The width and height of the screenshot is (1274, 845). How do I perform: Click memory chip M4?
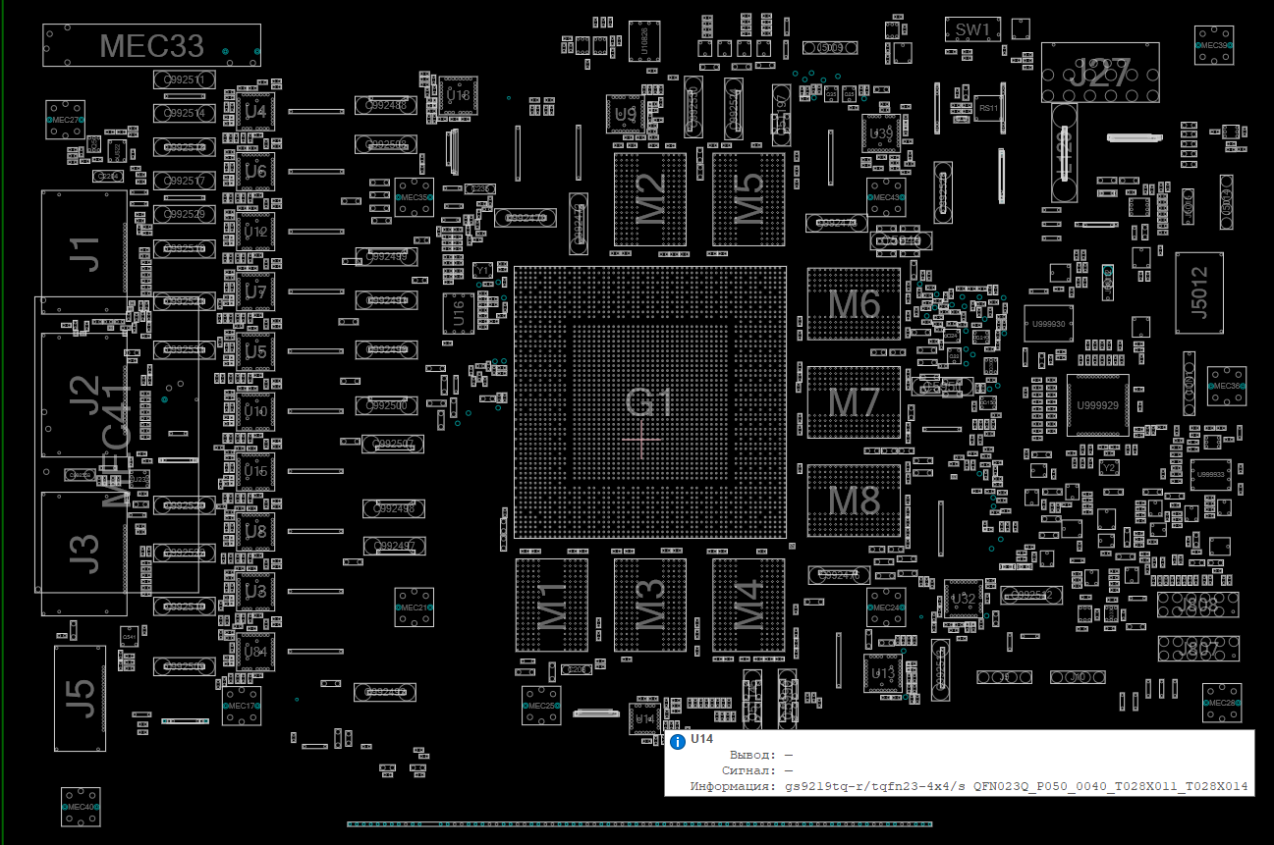tap(748, 605)
